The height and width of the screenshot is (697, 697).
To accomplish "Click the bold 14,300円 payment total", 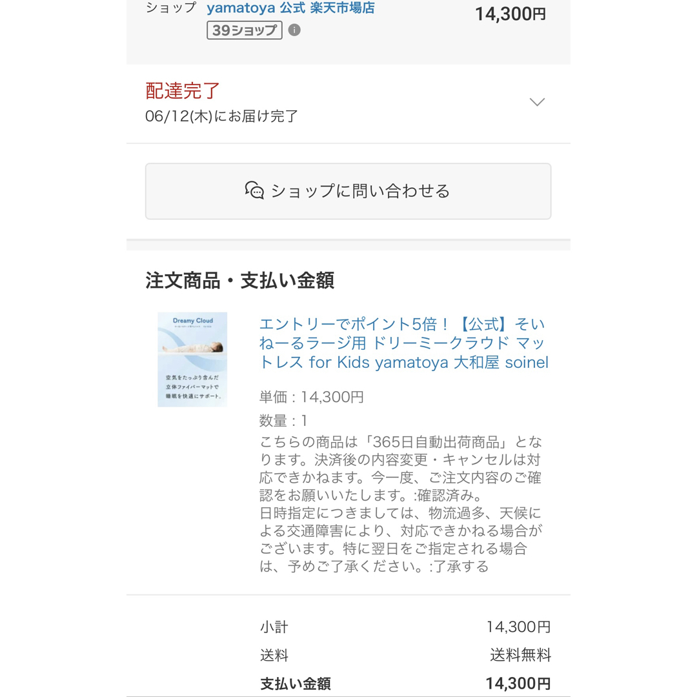I will click(x=518, y=683).
